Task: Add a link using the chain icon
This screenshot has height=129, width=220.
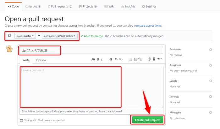Action: 121,59
